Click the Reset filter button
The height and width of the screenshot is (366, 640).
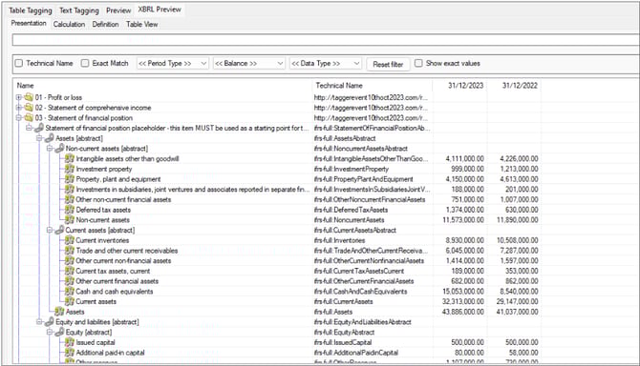pos(388,64)
